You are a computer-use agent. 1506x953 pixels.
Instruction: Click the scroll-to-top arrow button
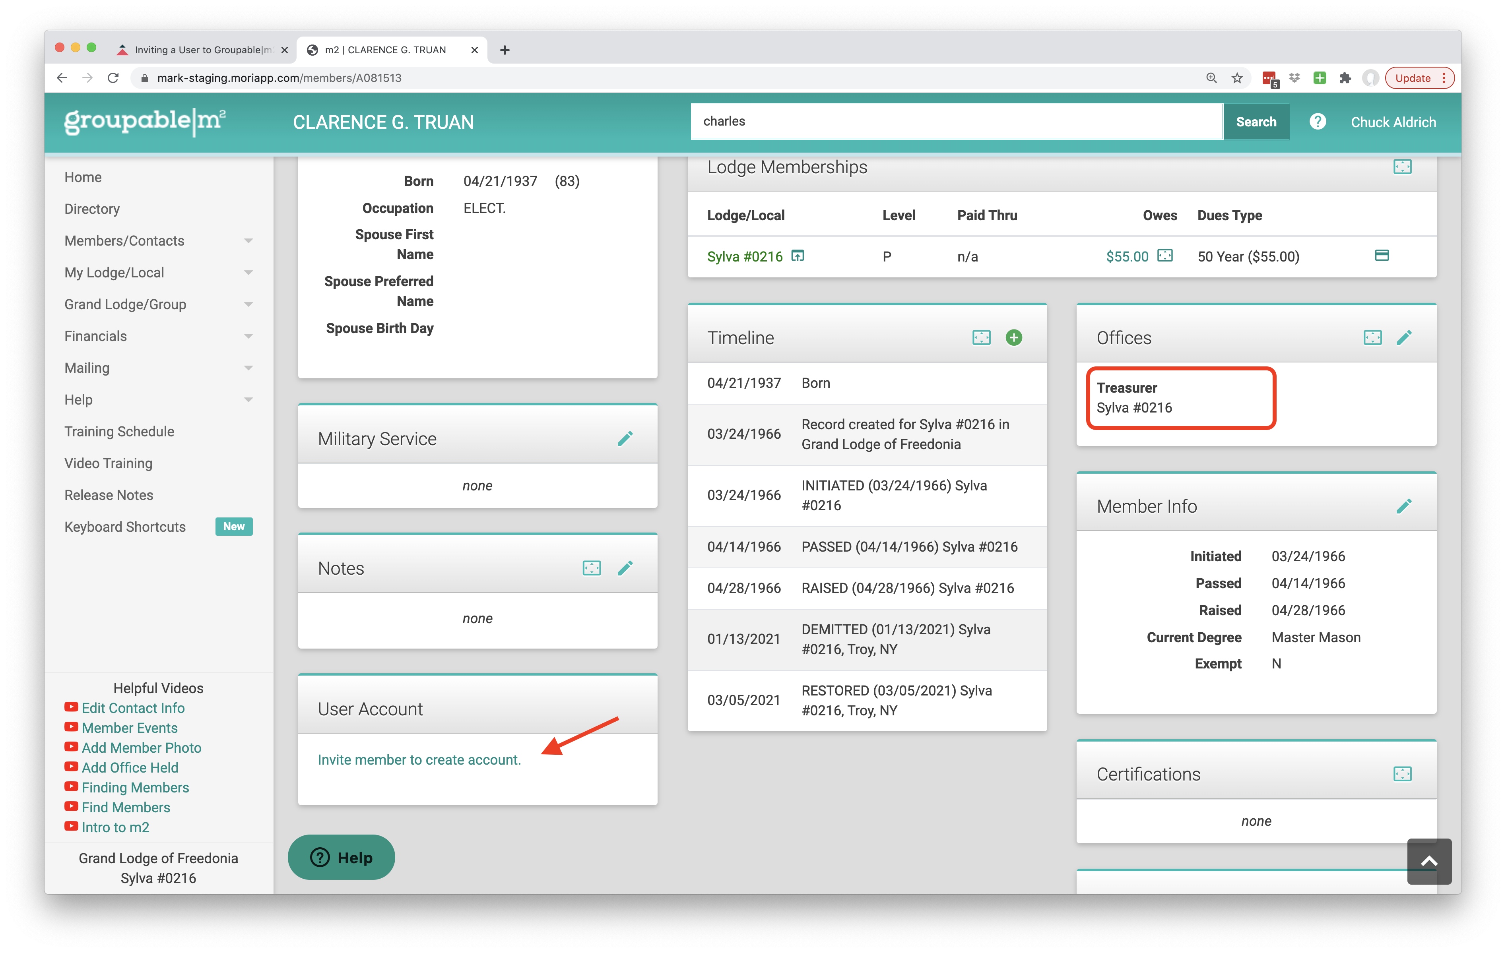click(x=1429, y=861)
